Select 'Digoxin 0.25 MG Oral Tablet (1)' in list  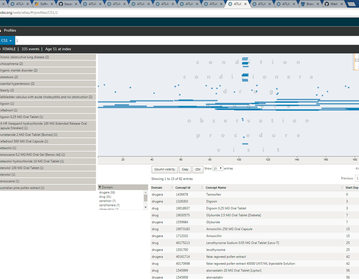(x=48, y=117)
